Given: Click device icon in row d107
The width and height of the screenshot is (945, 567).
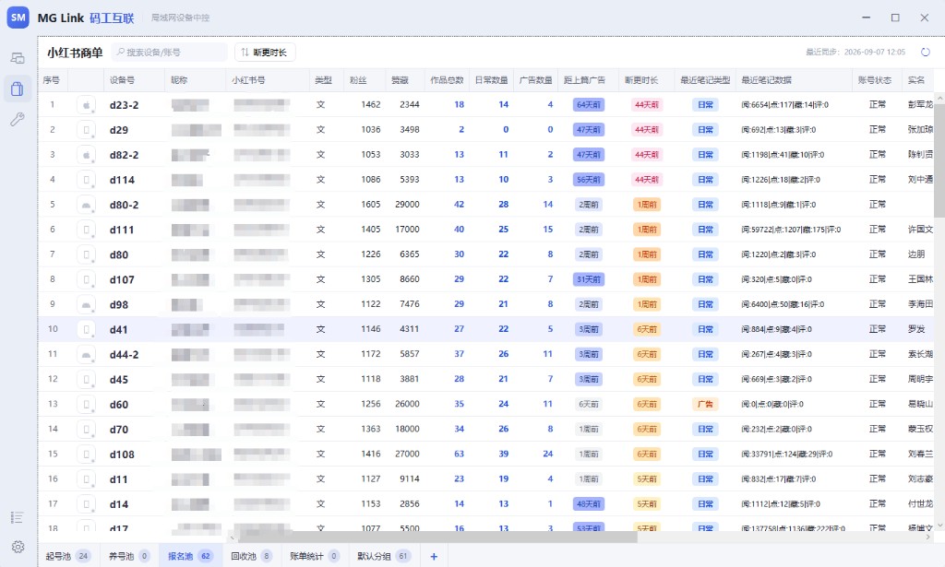Looking at the screenshot, I should pyautogui.click(x=86, y=279).
